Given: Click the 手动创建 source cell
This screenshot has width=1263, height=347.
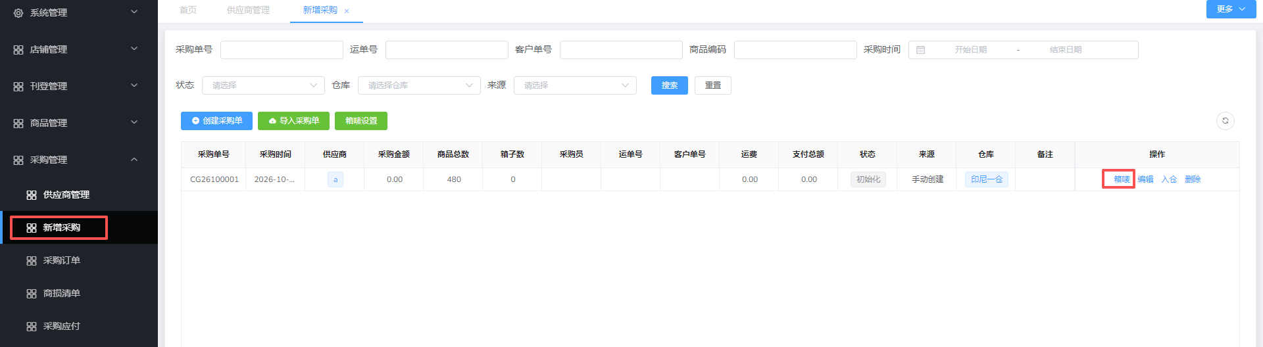Looking at the screenshot, I should (x=928, y=179).
